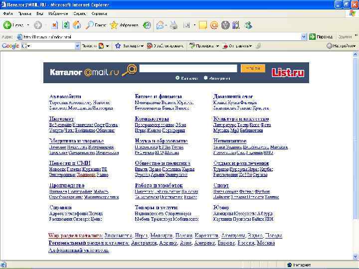Open the Общество и политика link
Image resolution: width=359 pixels, height=269 pixels.
pyautogui.click(x=163, y=163)
